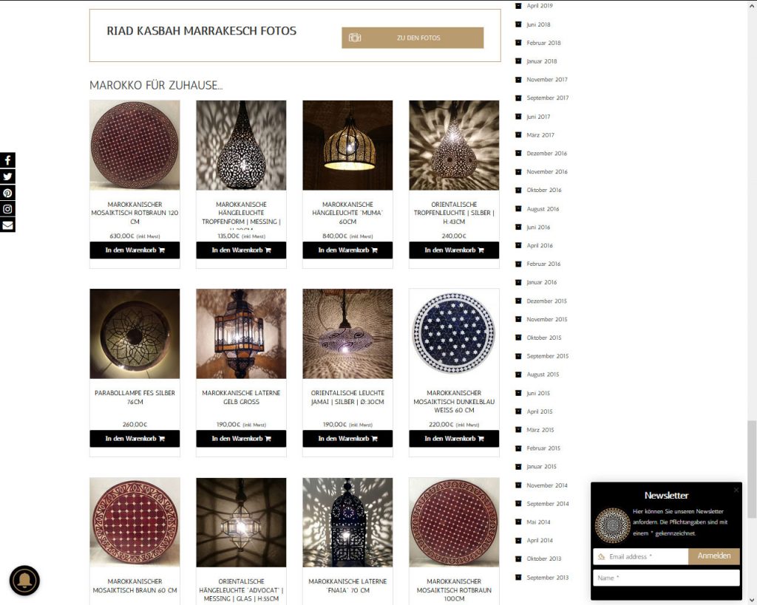
Task: Click the page vertical scrollbar thumb
Action: (x=751, y=468)
